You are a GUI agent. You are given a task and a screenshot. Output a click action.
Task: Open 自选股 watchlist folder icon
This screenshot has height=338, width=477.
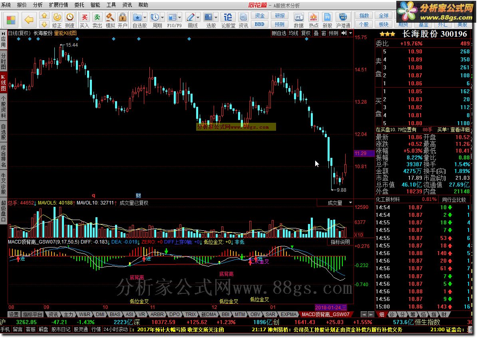(137, 18)
